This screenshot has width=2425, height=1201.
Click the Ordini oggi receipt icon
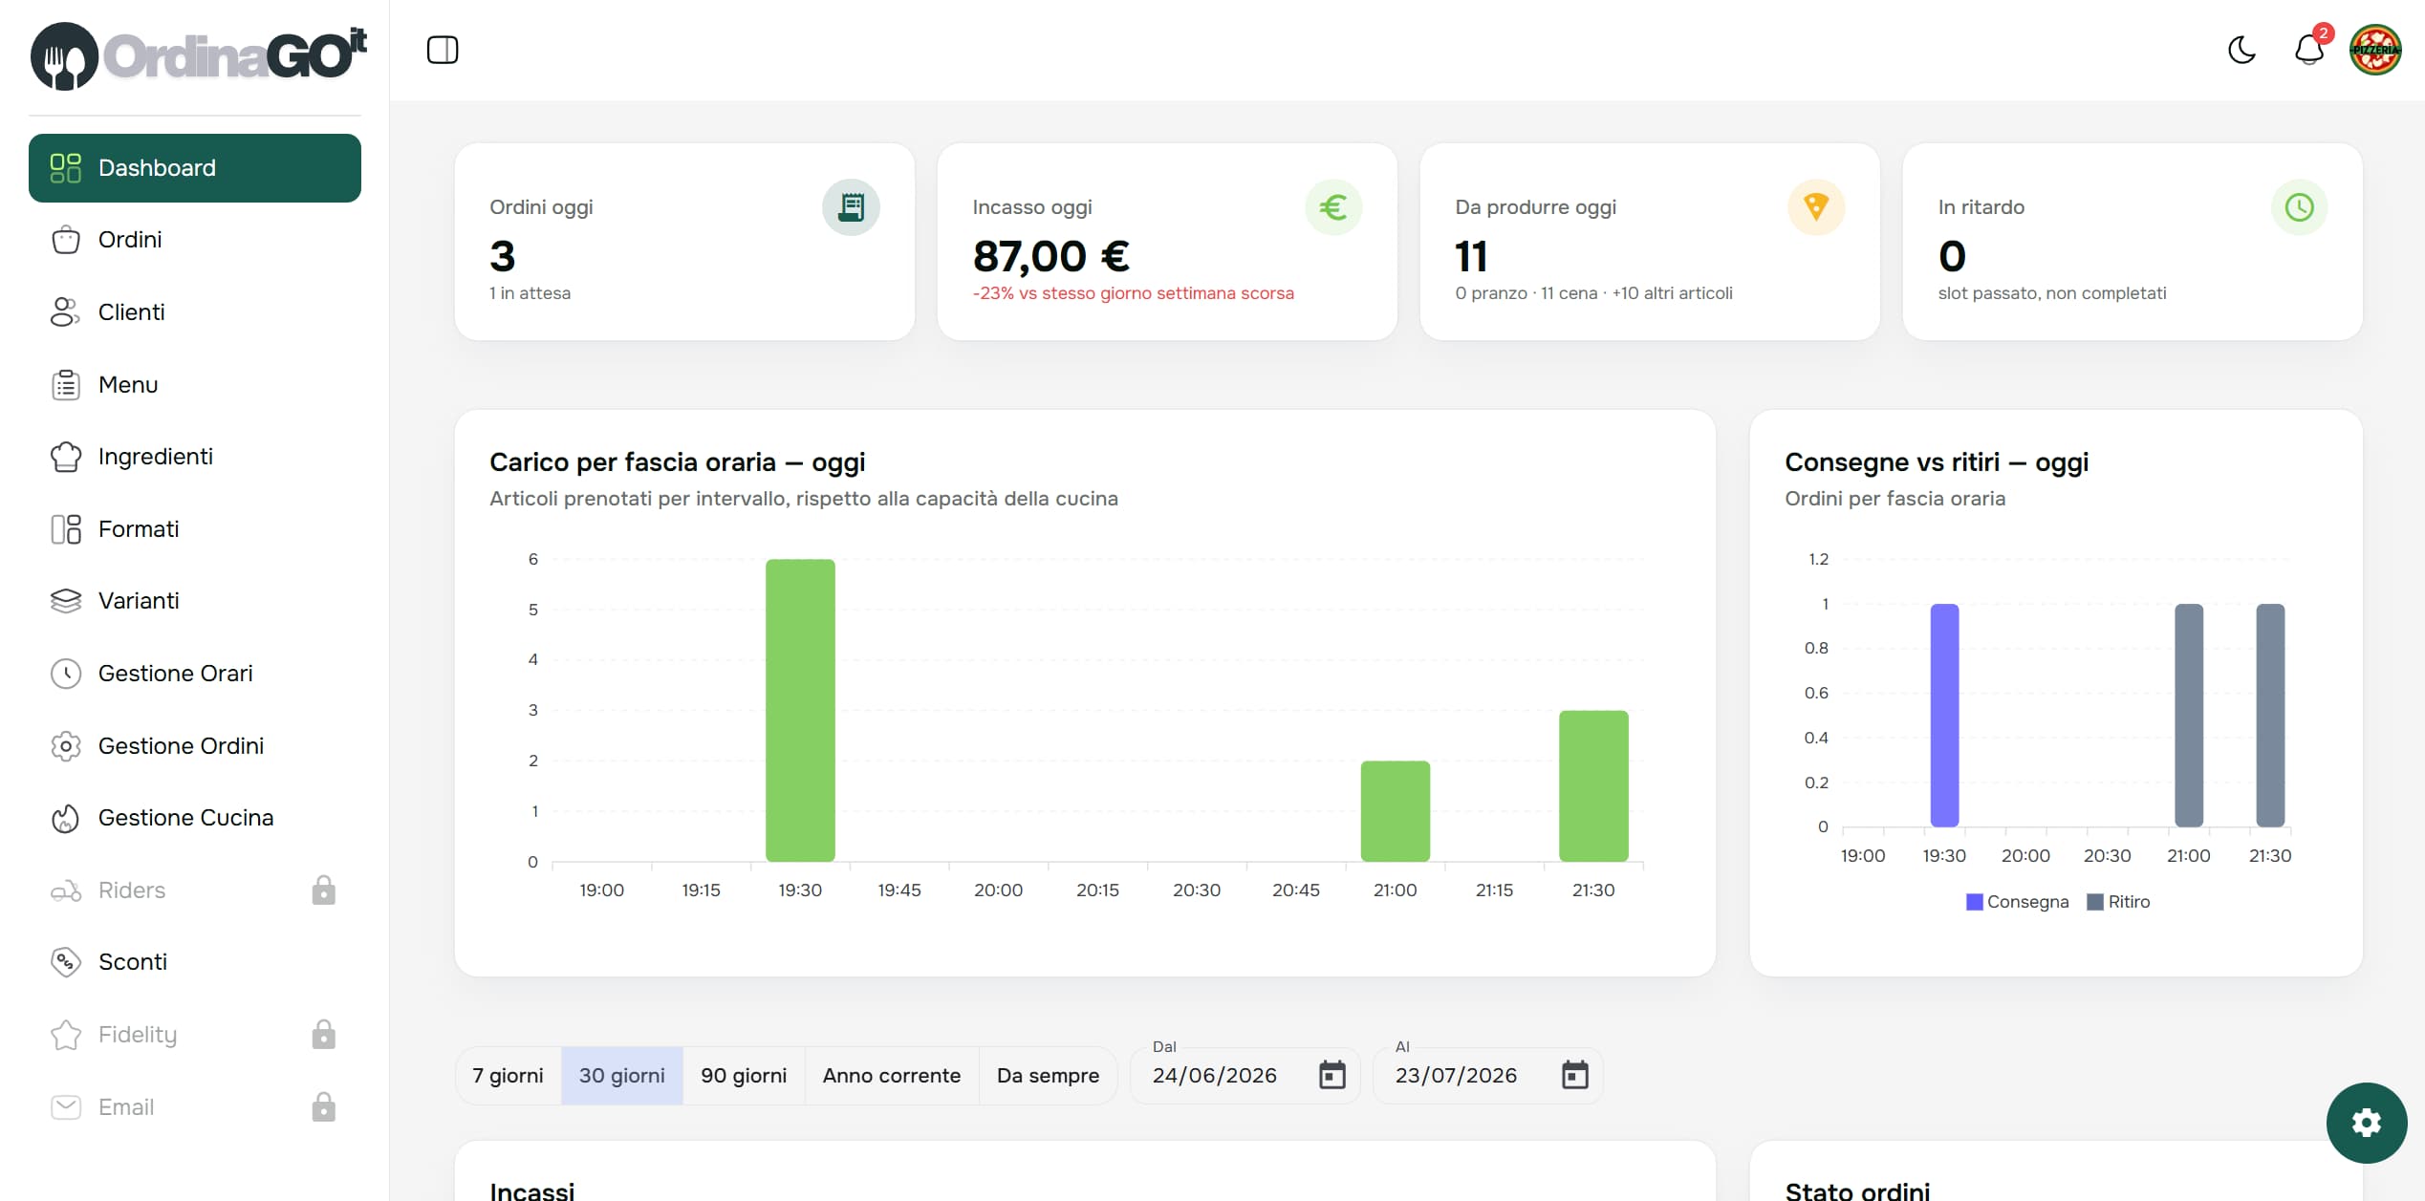click(x=851, y=207)
